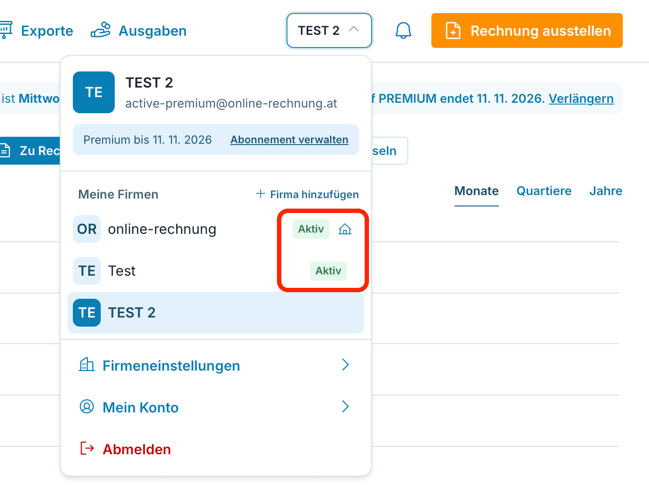Switch to the Quartiere tab

click(544, 191)
